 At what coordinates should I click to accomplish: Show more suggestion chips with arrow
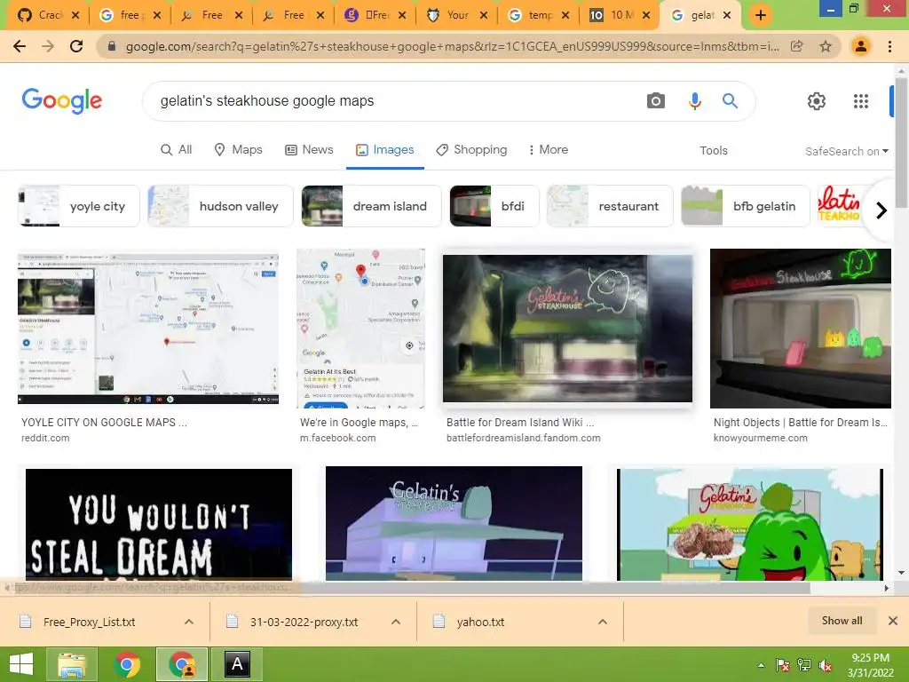(881, 210)
